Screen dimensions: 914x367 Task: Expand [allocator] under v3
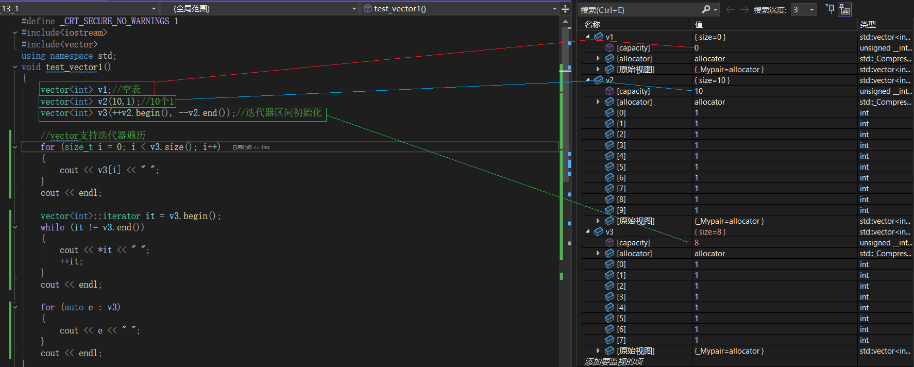598,253
